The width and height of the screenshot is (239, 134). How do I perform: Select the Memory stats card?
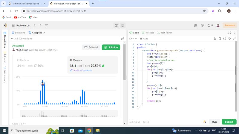click(x=93, y=65)
